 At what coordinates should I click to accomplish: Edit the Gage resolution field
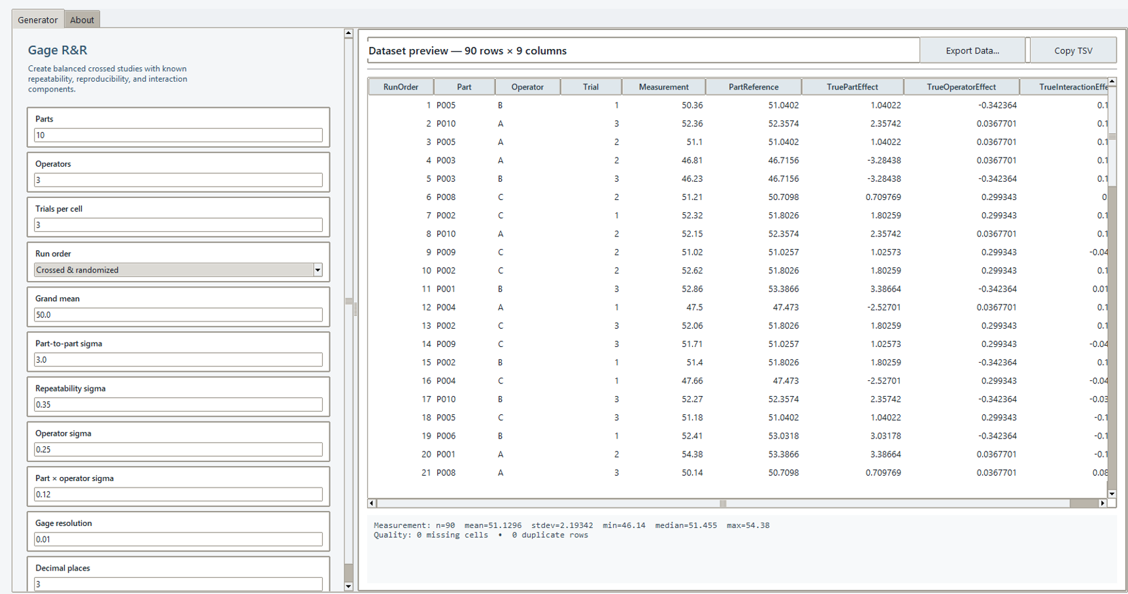pyautogui.click(x=178, y=539)
